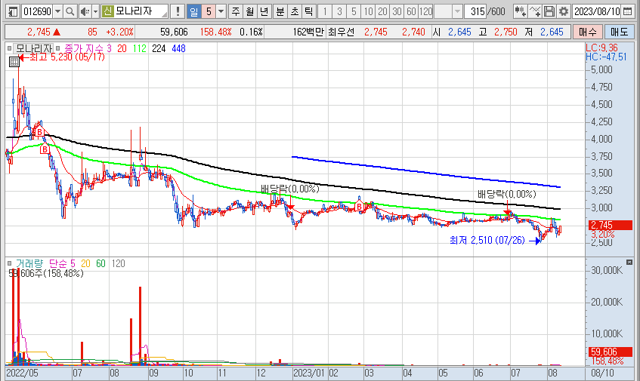
Task: Select the 20 interval button
Action: 382,11
